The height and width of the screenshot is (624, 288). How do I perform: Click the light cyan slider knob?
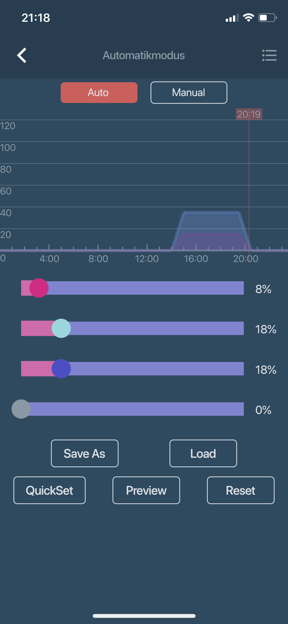tap(61, 328)
